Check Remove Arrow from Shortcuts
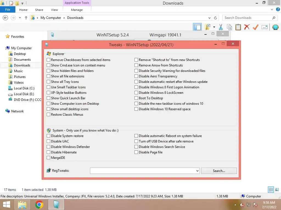Image resolution: width=281 pixels, height=210 pixels. pos(136,65)
